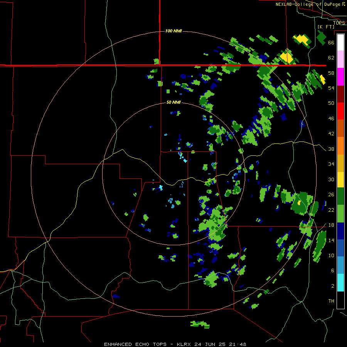Click the bright red band between the 50 and 46 labels
The height and width of the screenshot is (347, 347).
point(340,111)
